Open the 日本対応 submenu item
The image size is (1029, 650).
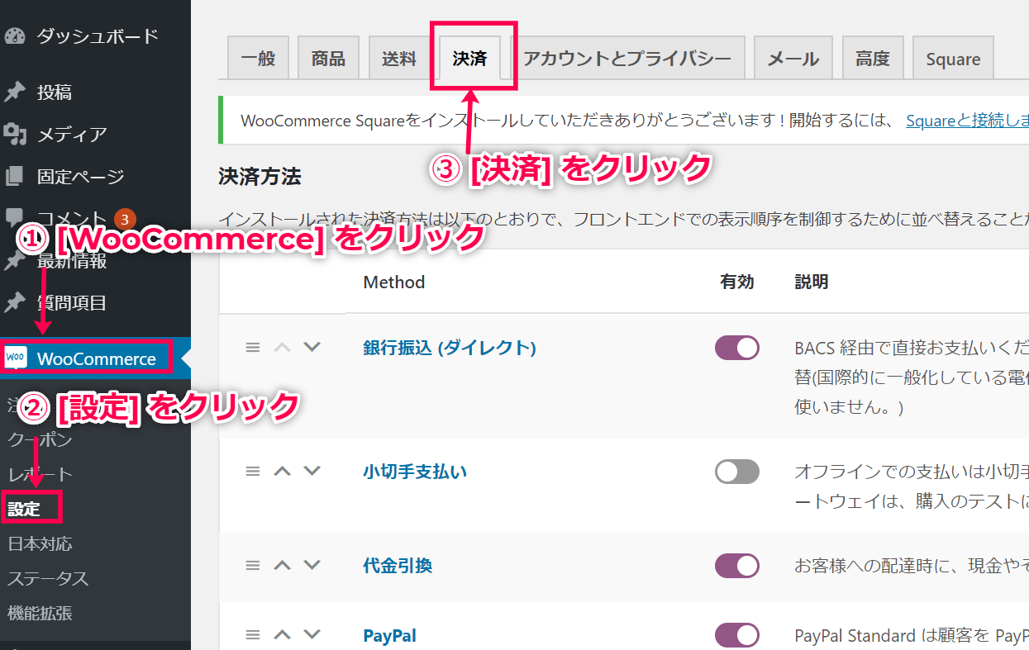coord(40,543)
